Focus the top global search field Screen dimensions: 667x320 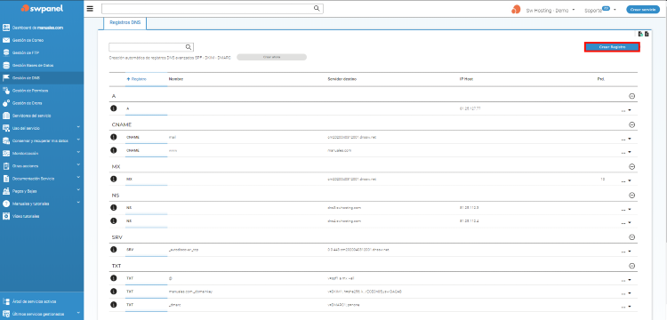click(212, 9)
